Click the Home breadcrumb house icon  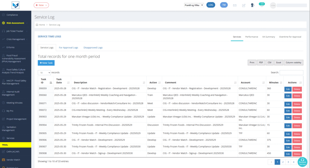pyautogui.click(x=37, y=25)
